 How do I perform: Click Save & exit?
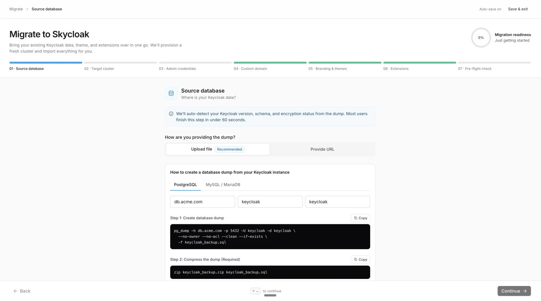click(x=518, y=9)
